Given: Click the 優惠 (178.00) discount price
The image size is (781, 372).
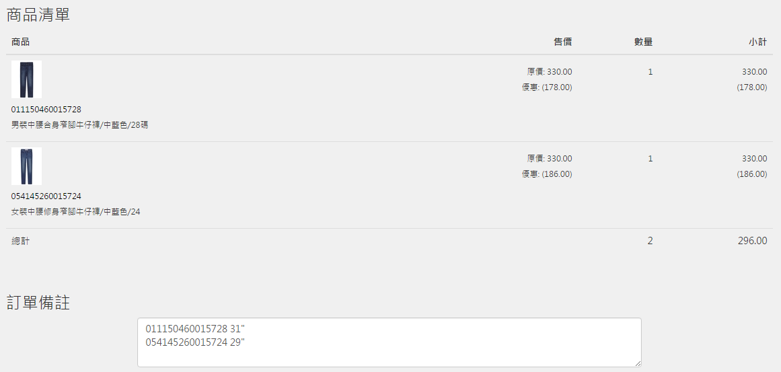Looking at the screenshot, I should pyautogui.click(x=547, y=87).
